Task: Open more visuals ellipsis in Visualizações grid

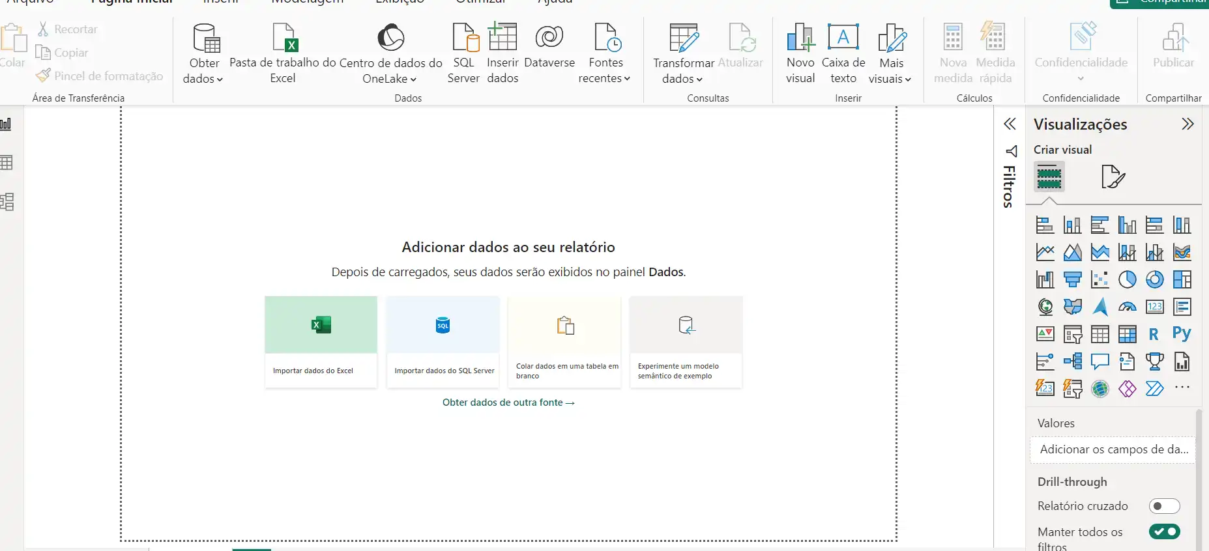Action: pos(1182,388)
